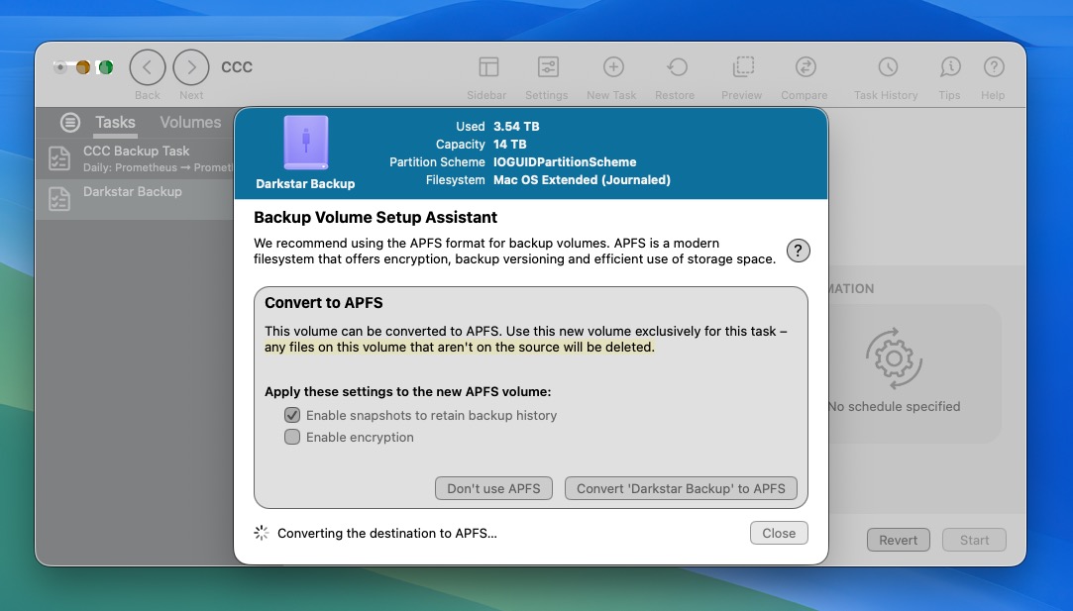The height and width of the screenshot is (611, 1073).
Task: Click the Restore toolbar icon
Action: (x=677, y=67)
